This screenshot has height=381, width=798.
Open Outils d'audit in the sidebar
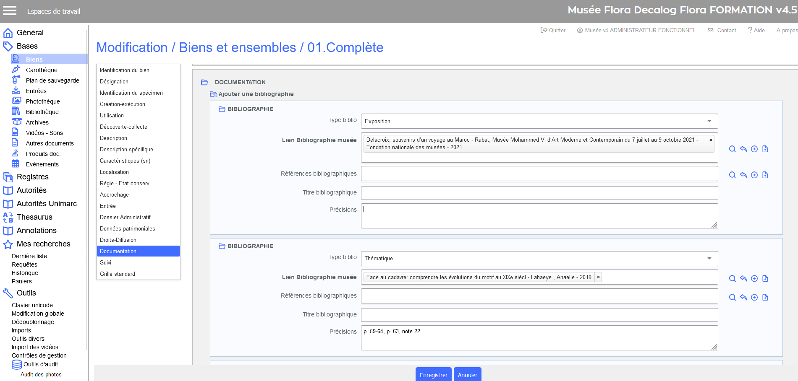pyautogui.click(x=40, y=364)
